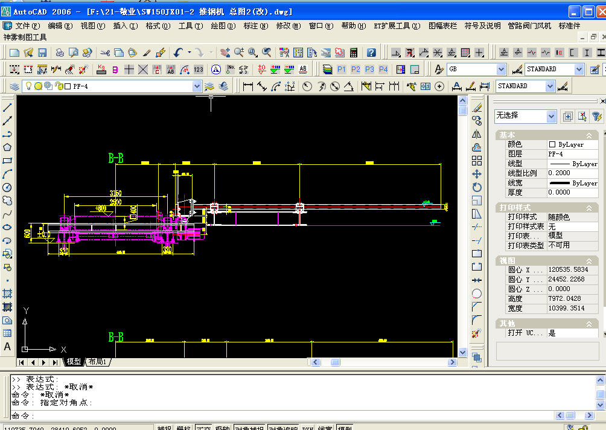Screen dimensions: 606x430
Task: Open the ET扩展工具(X) menu
Action: 397,26
